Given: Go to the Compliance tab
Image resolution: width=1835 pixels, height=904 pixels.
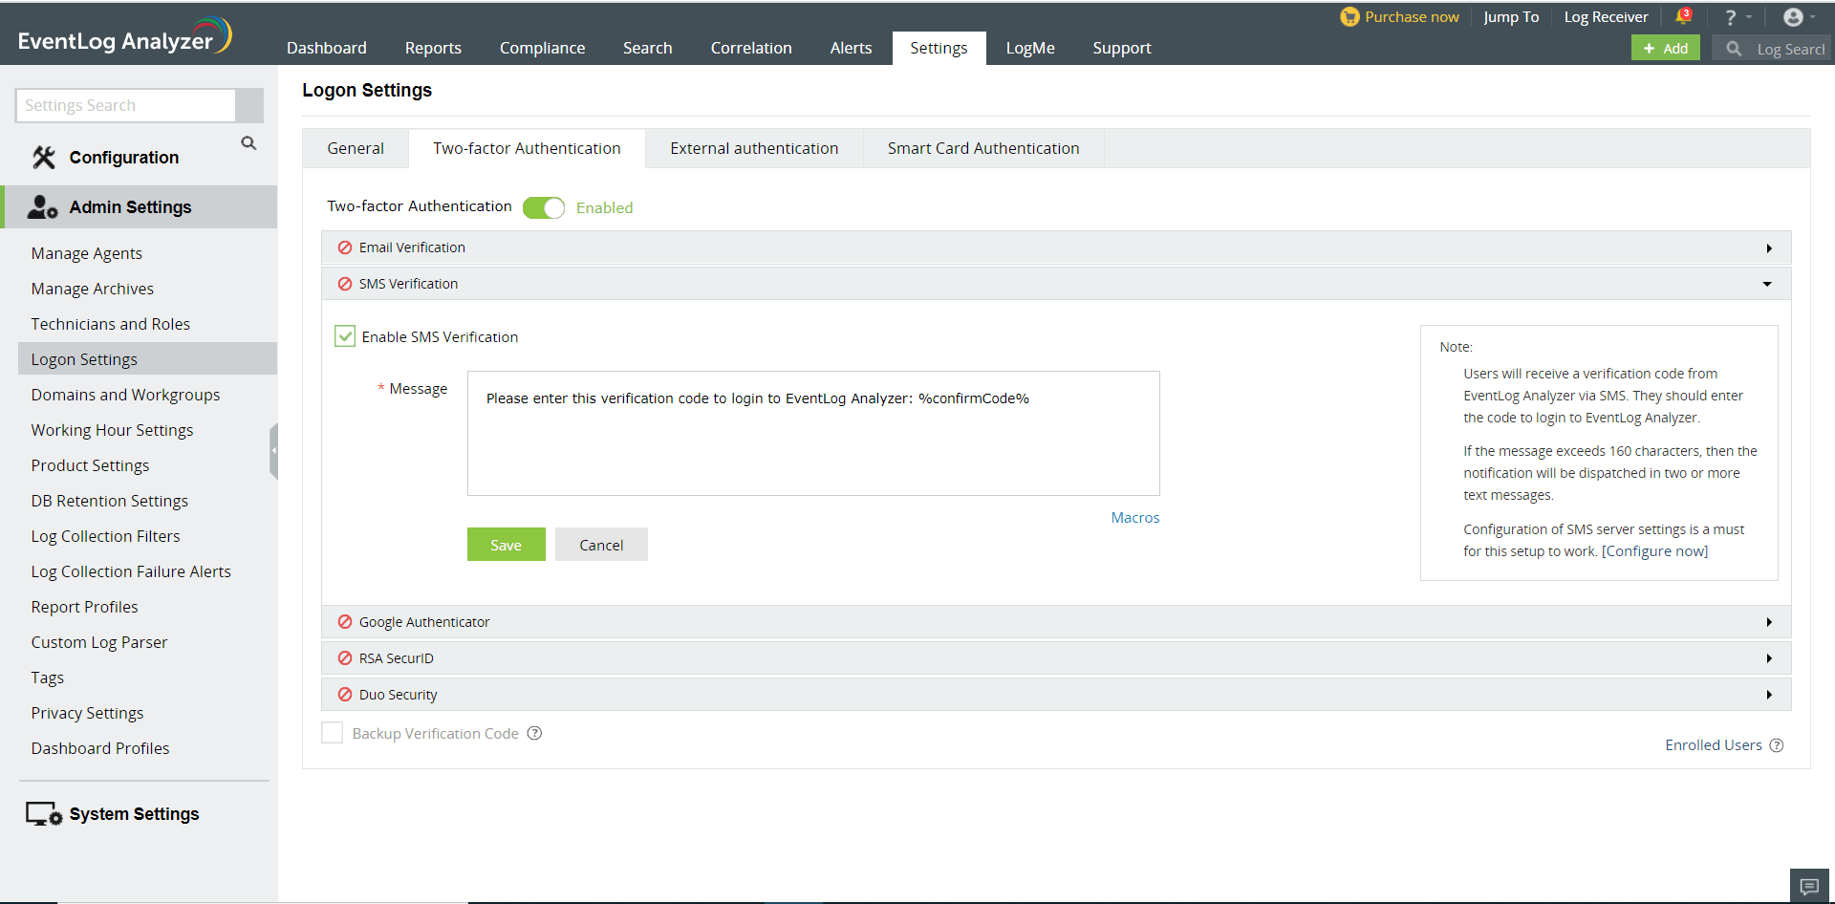Looking at the screenshot, I should pos(542,48).
